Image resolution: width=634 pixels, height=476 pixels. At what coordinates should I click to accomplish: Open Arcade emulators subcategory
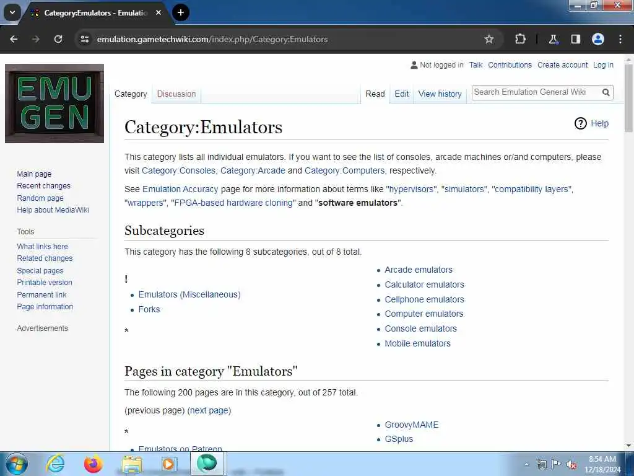(419, 270)
